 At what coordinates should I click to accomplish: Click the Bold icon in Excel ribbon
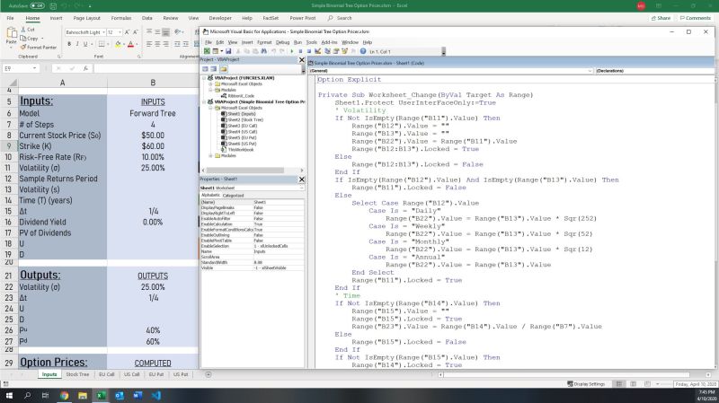pyautogui.click(x=69, y=44)
